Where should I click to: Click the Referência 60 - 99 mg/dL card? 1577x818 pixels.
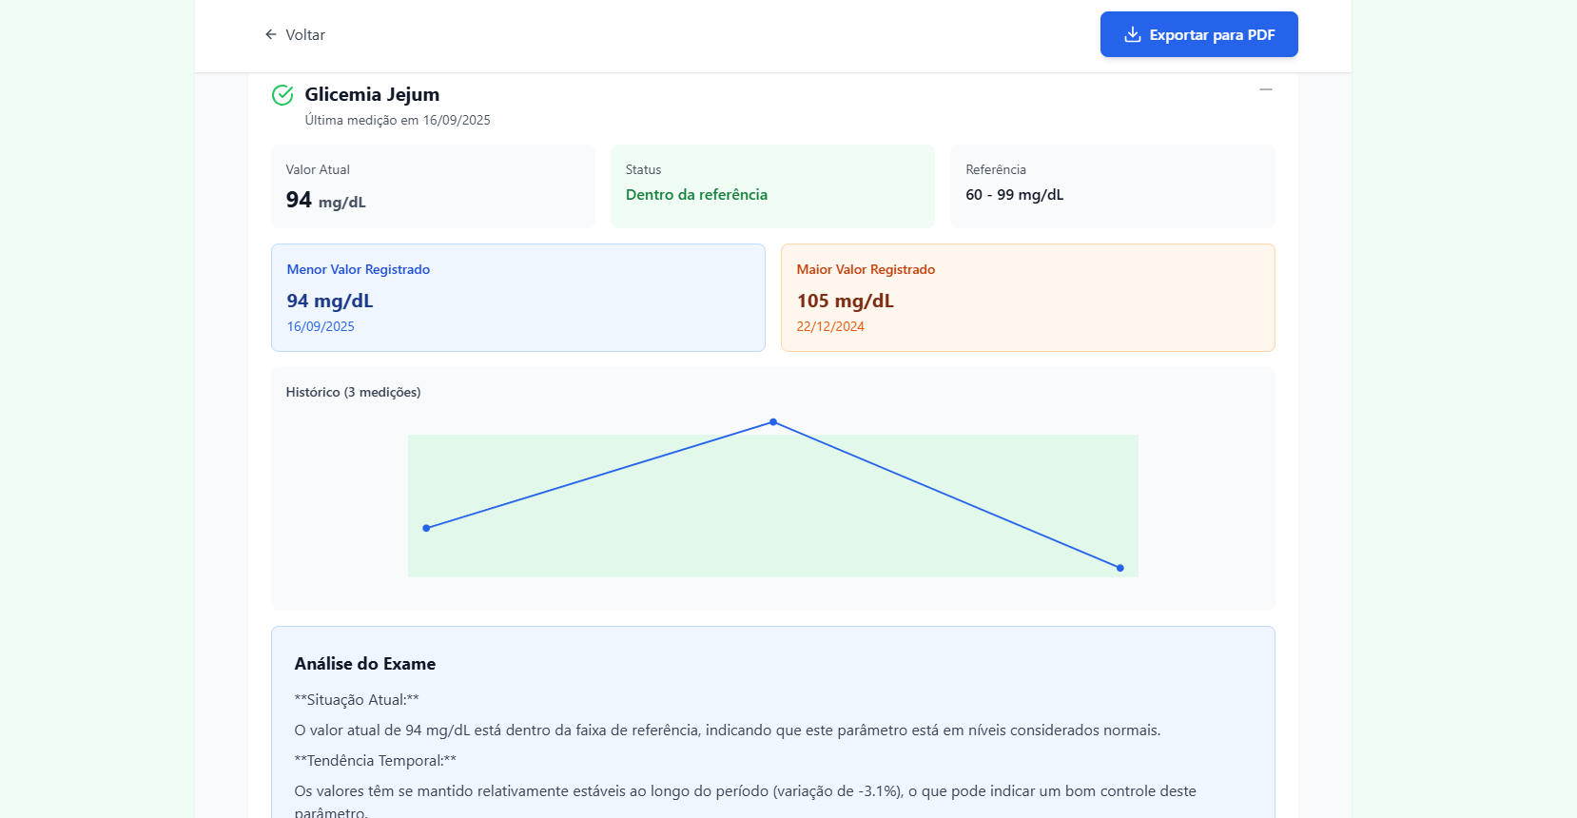click(1112, 186)
